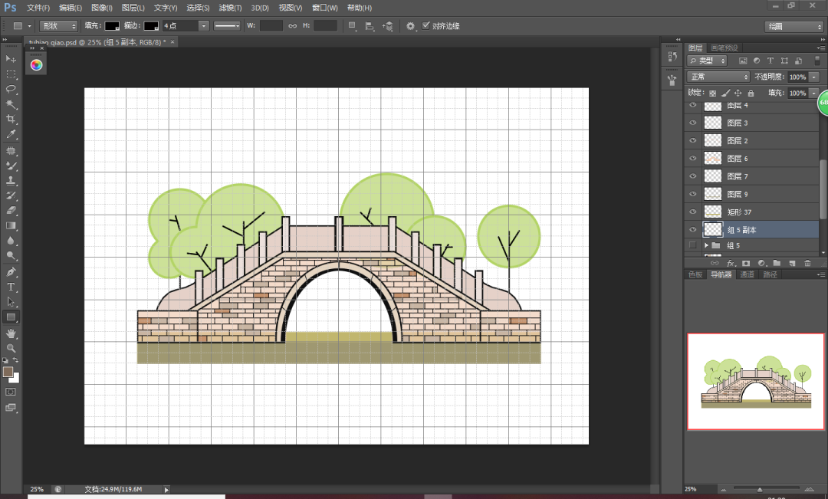This screenshot has width=828, height=499.
Task: Show the hidden 组 5 group
Action: click(x=693, y=245)
